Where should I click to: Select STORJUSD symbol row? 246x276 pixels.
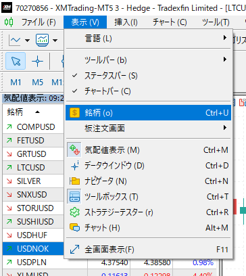click(33, 208)
